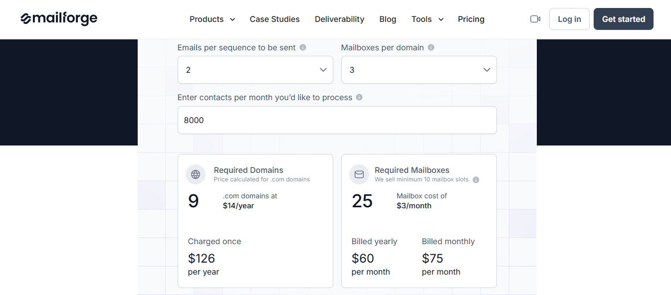Click info icon beside Mailboxes per domain
Image resolution: width=671 pixels, height=295 pixels.
pos(431,47)
